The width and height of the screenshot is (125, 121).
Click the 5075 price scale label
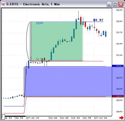point(119,78)
